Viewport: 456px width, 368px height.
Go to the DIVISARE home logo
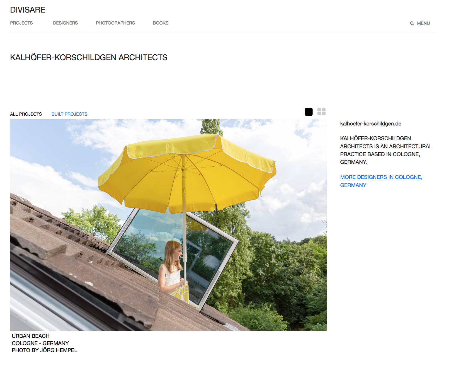coord(28,10)
